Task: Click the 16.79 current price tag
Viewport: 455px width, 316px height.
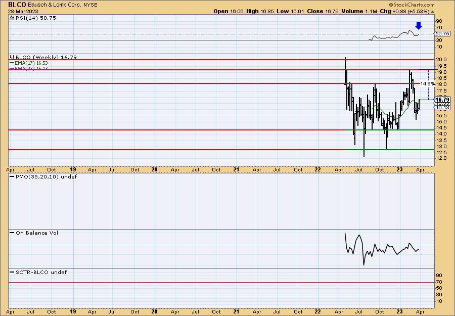Action: coord(442,100)
